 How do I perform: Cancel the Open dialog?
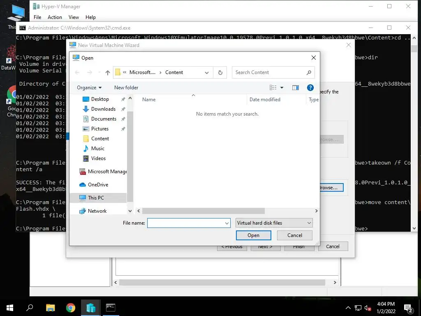[294, 235]
